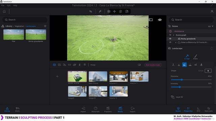Open the Materials tab

(x=96, y=110)
